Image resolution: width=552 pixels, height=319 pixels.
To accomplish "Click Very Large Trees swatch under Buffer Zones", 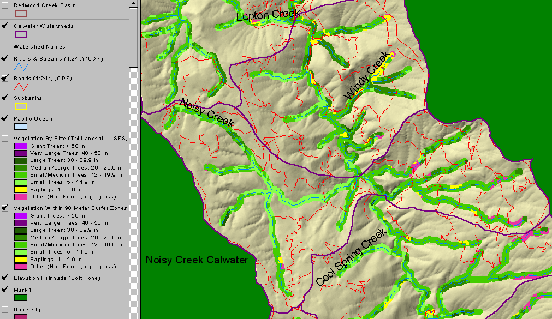I will (21, 223).
